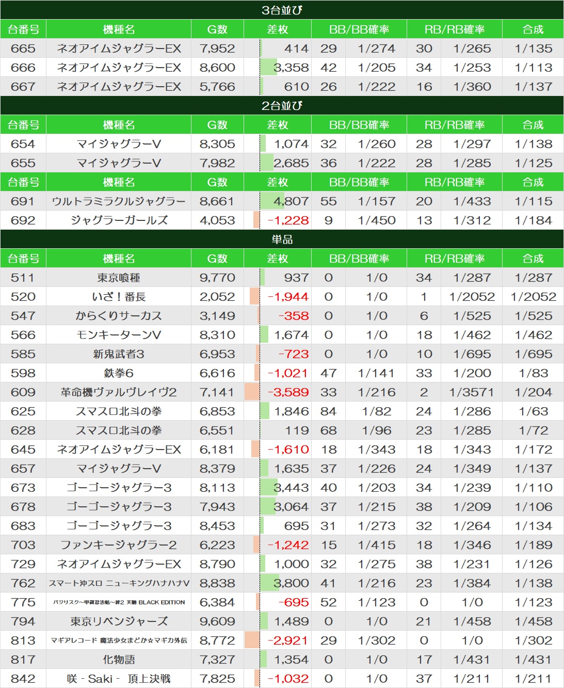Screen dimensions: 564x688
Task: Select machine number 729
Action: tap(23, 564)
